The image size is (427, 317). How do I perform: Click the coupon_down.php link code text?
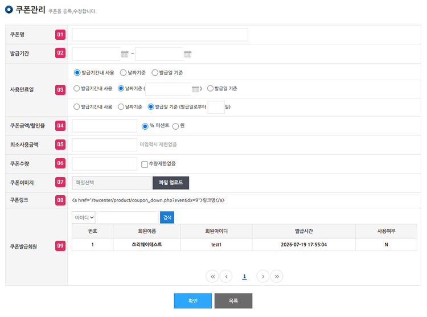tap(148, 200)
